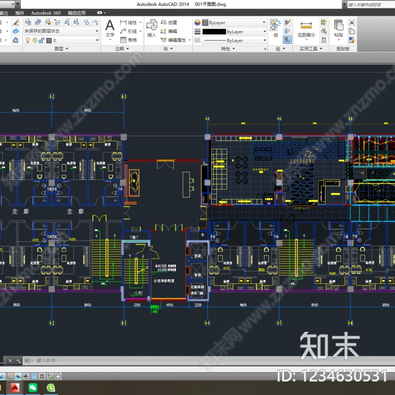Click the 引线 leader tool

128,31
